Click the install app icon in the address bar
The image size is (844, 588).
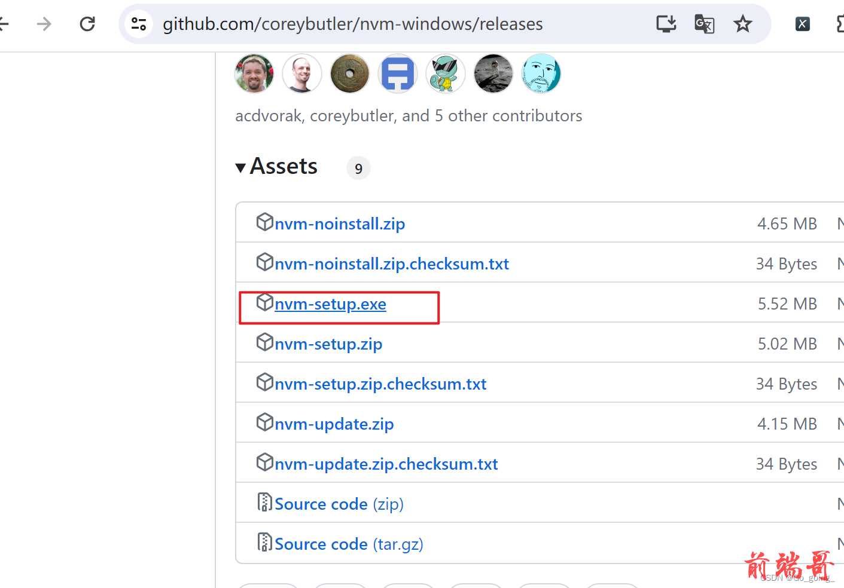click(x=666, y=24)
